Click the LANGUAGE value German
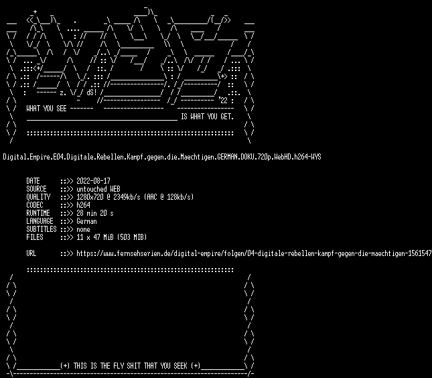The image size is (432, 378). click(x=86, y=221)
